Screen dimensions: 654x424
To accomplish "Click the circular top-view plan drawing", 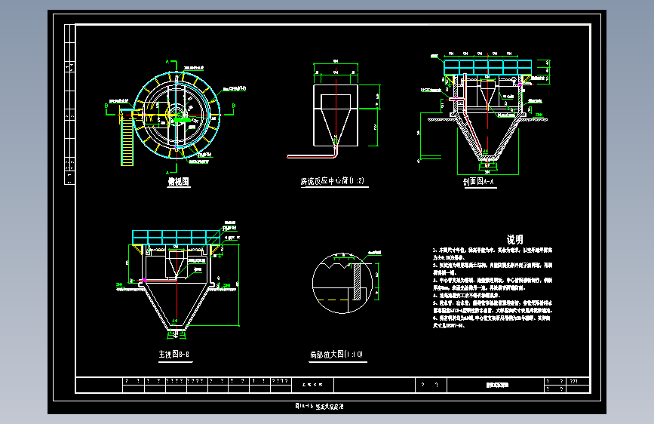I will pos(177,115).
